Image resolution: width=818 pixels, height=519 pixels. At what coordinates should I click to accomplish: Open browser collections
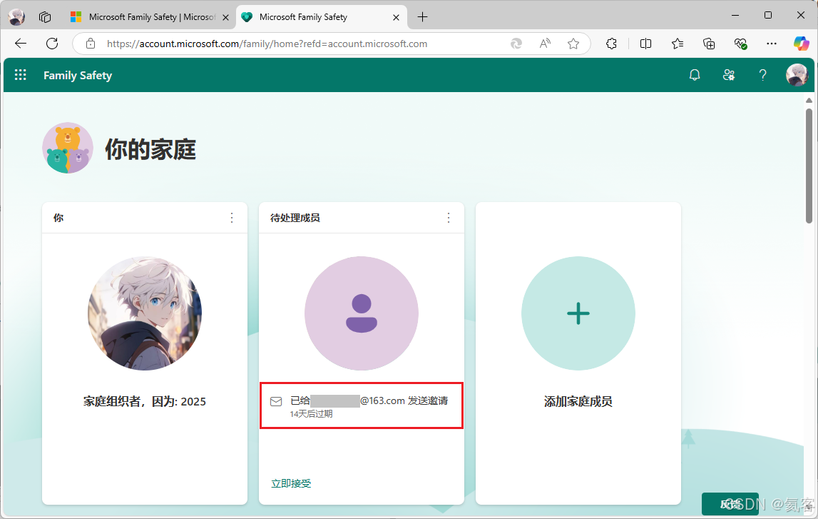[709, 44]
